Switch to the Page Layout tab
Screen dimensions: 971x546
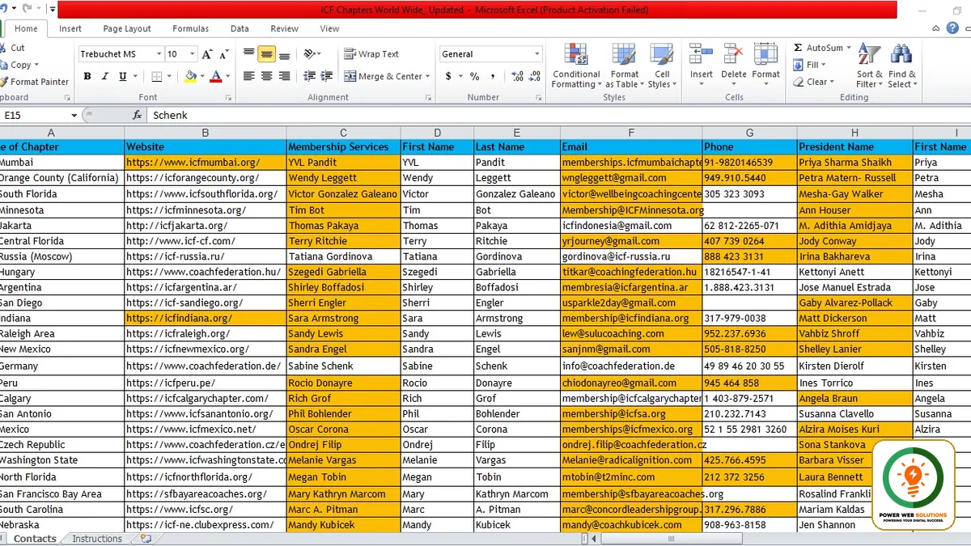click(x=127, y=28)
